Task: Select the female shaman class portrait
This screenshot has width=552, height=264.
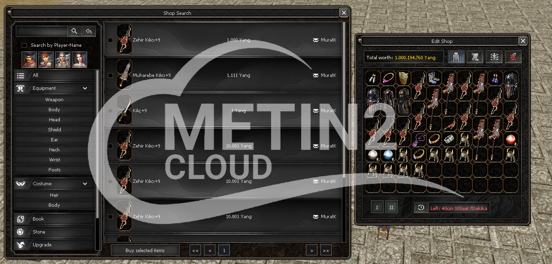Action: tap(79, 60)
